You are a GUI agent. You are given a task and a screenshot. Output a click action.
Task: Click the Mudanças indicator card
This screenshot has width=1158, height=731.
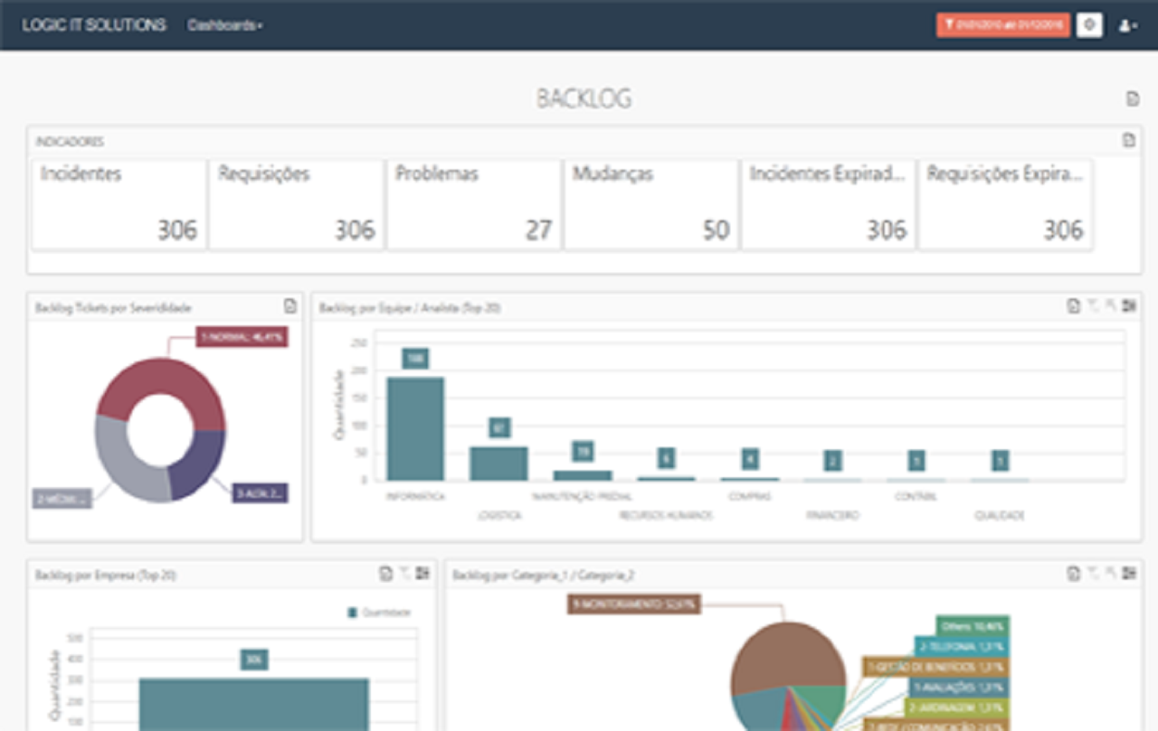tap(651, 204)
